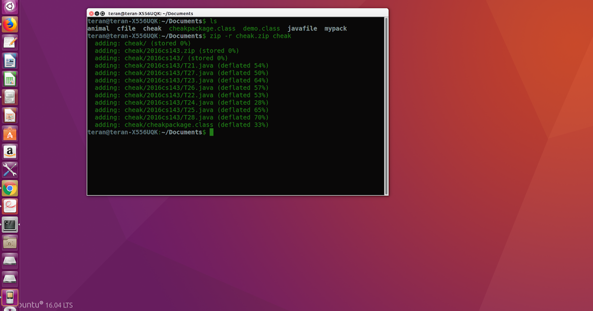The height and width of the screenshot is (311, 593).
Task: Open the Ubuntu Dash home icon
Action: click(10, 7)
